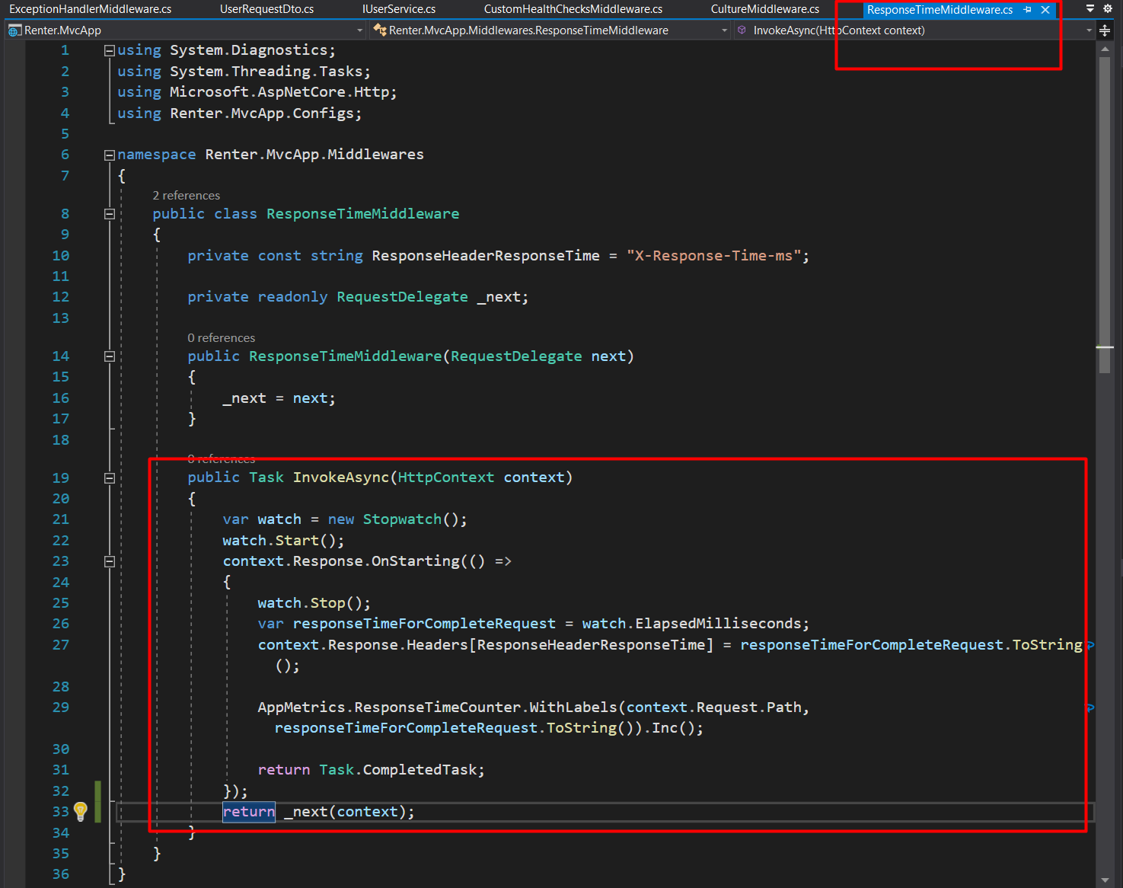1123x888 pixels.
Task: Switch to the CultureMiddleware.cs tab
Action: point(764,9)
